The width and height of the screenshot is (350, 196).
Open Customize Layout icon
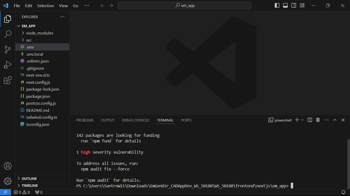click(x=302, y=5)
